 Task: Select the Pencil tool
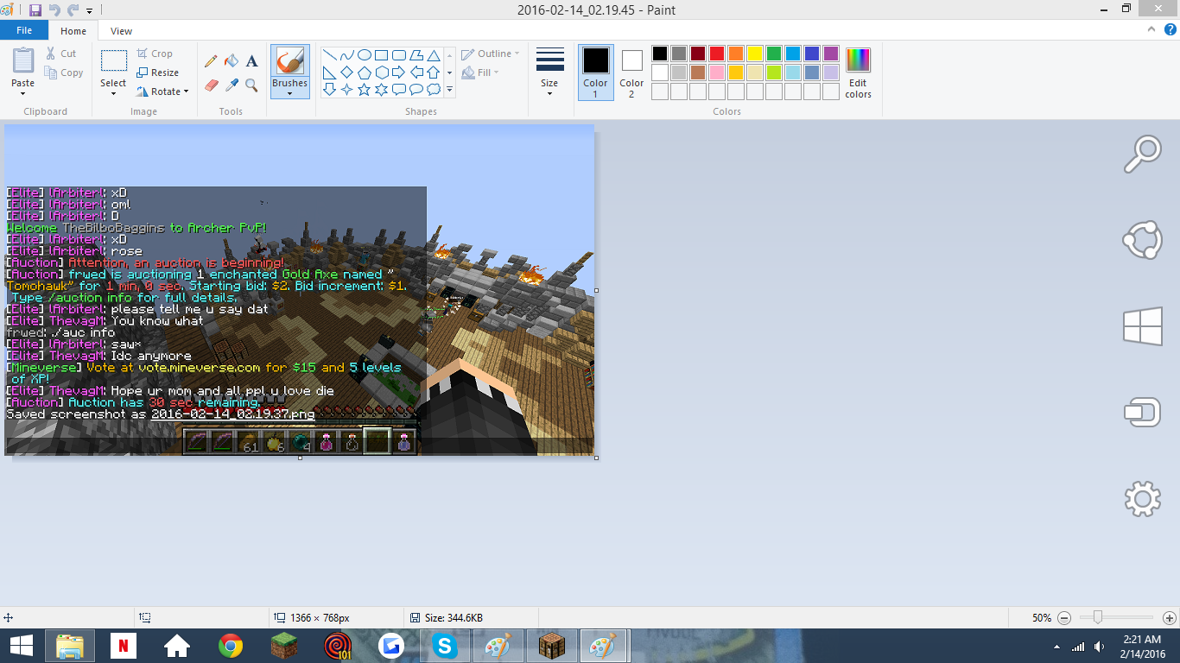click(x=211, y=61)
